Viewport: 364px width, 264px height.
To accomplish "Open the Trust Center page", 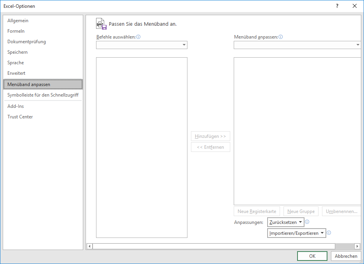I will [x=43, y=117].
